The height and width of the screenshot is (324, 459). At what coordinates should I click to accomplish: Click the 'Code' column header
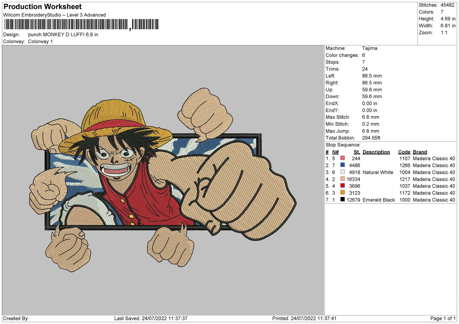404,152
